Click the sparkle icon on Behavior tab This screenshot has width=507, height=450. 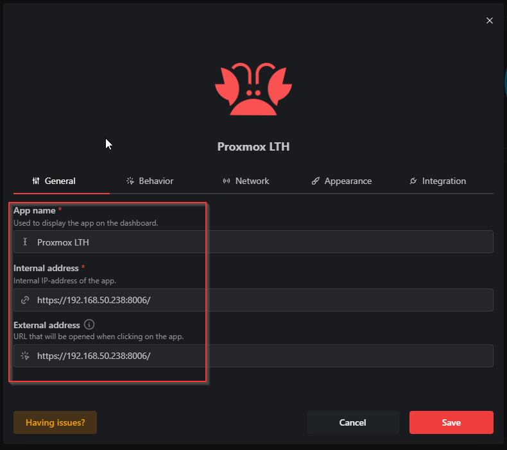click(130, 181)
